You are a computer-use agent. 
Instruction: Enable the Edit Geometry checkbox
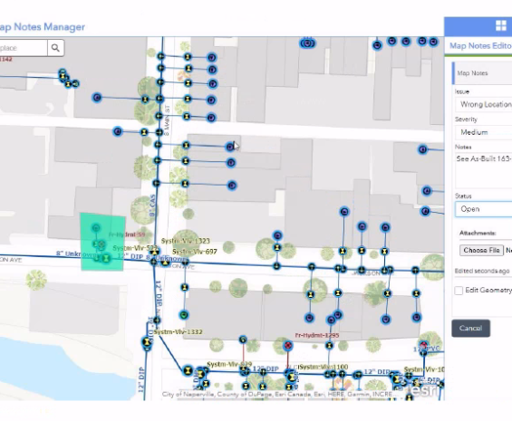coord(459,291)
